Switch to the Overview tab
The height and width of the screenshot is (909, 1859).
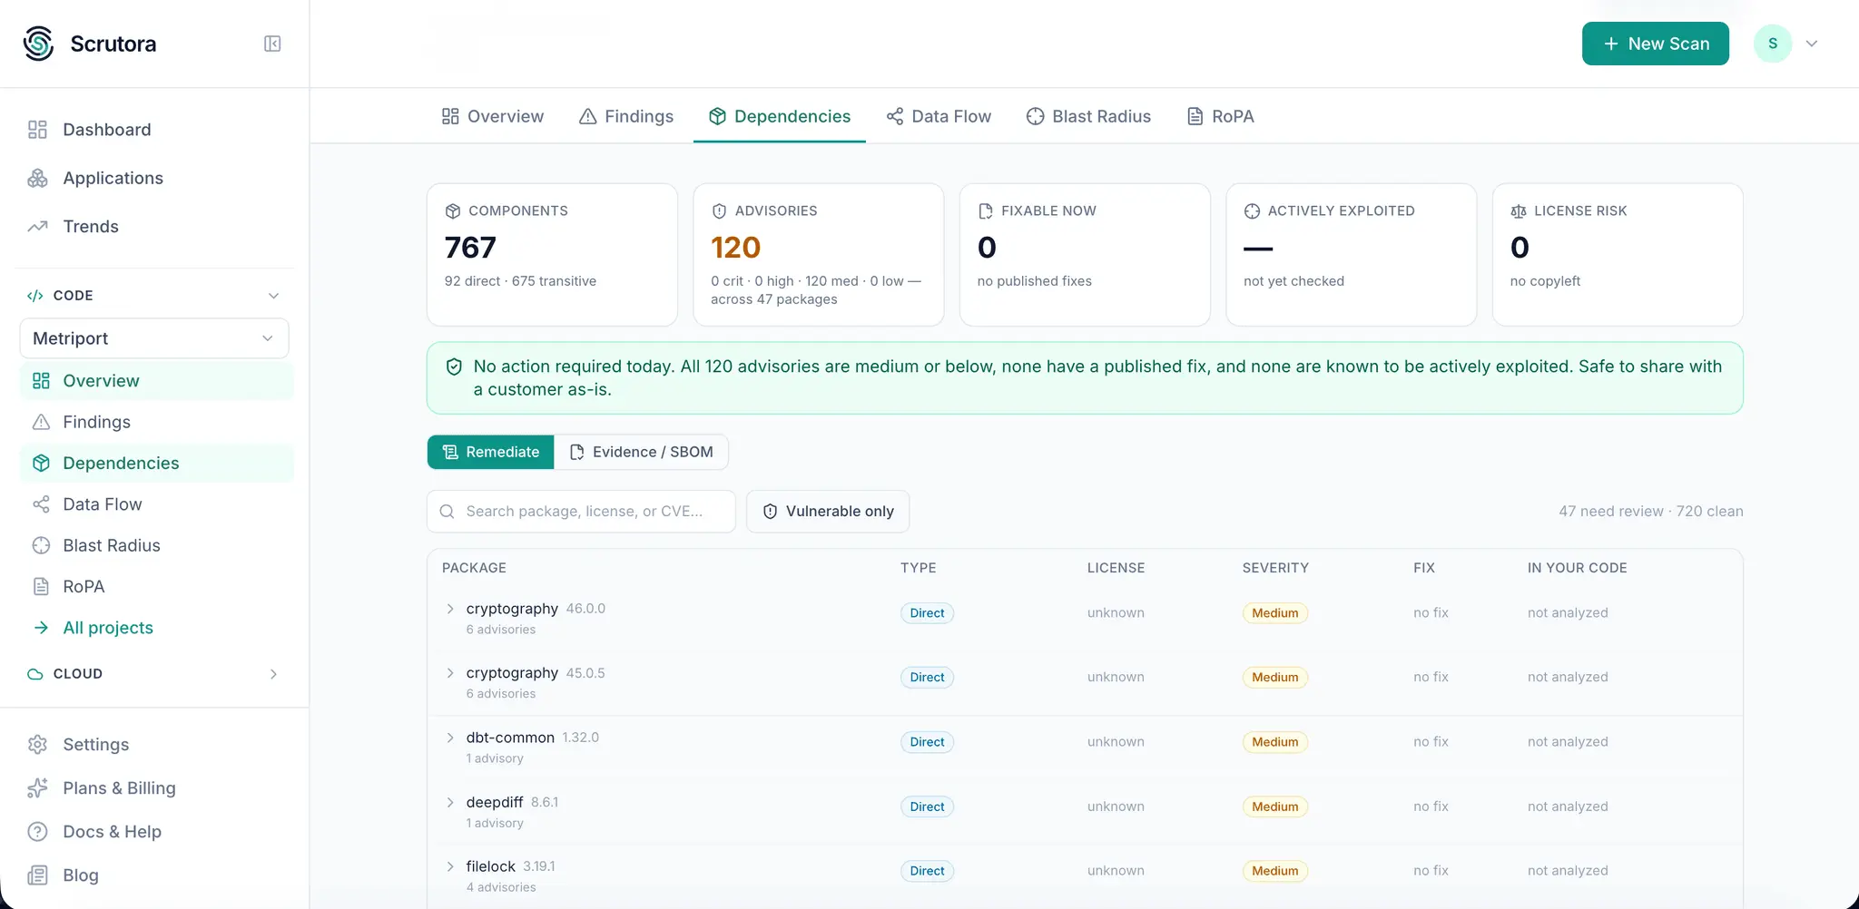tap(493, 116)
